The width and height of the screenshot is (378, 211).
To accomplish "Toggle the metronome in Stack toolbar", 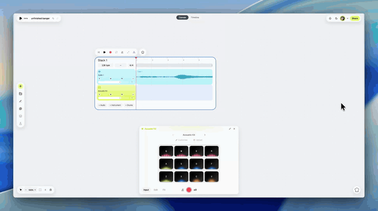I will click(122, 52).
